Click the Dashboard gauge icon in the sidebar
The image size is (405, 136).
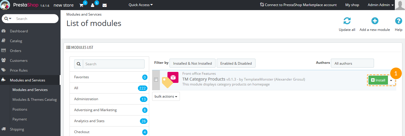[x=4, y=31]
